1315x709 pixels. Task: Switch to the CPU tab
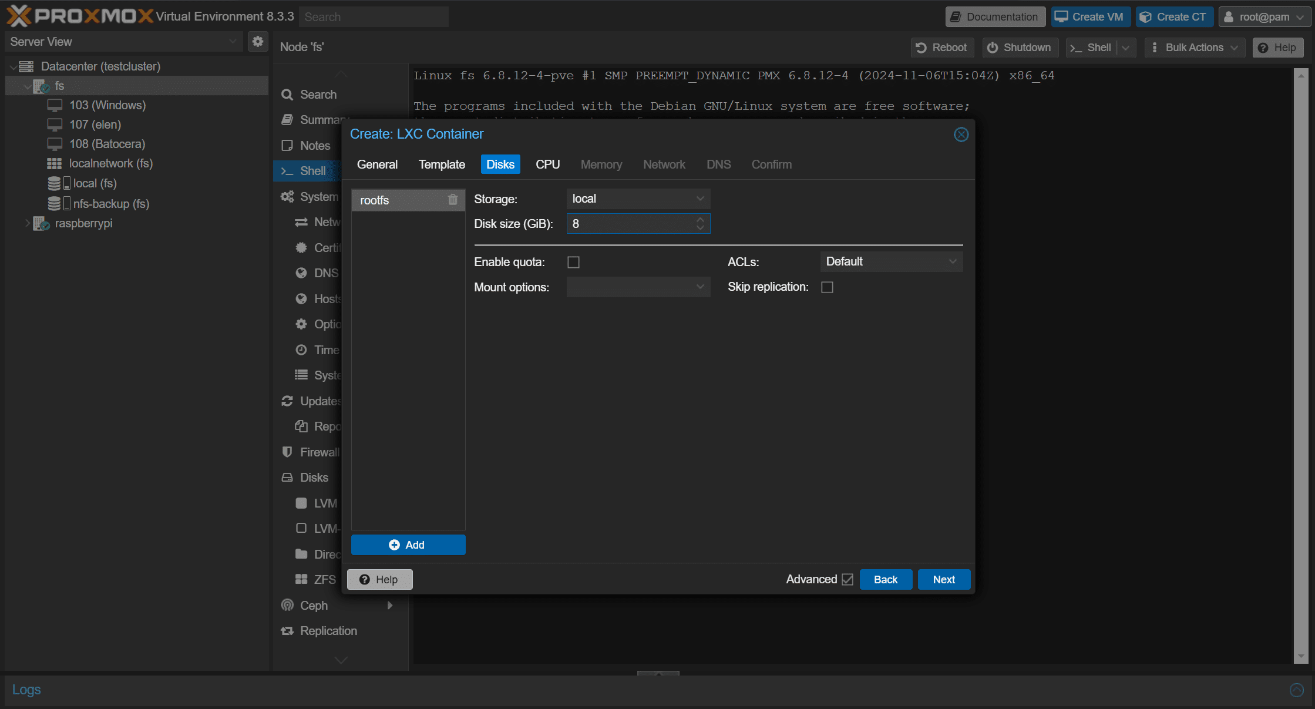pos(547,164)
